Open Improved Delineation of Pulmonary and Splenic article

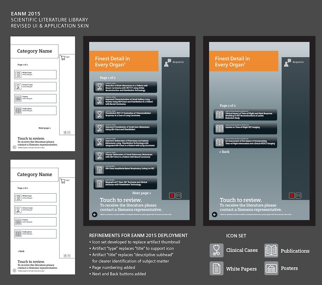[125, 142]
